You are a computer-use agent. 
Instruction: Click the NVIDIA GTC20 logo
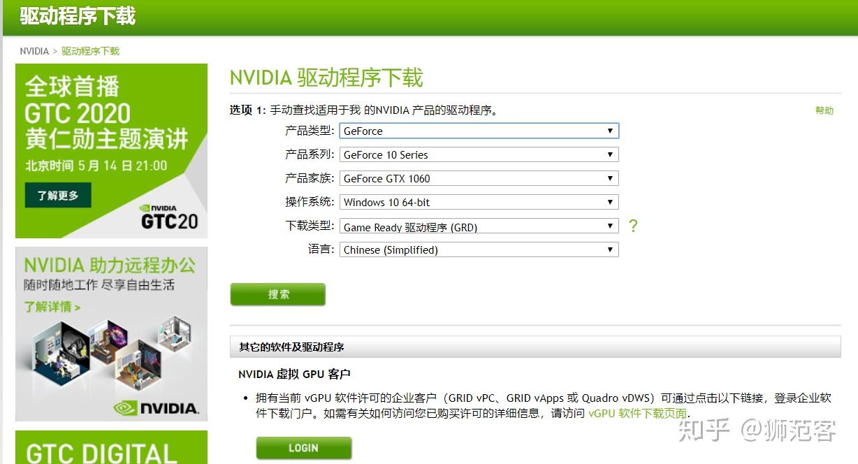click(169, 217)
